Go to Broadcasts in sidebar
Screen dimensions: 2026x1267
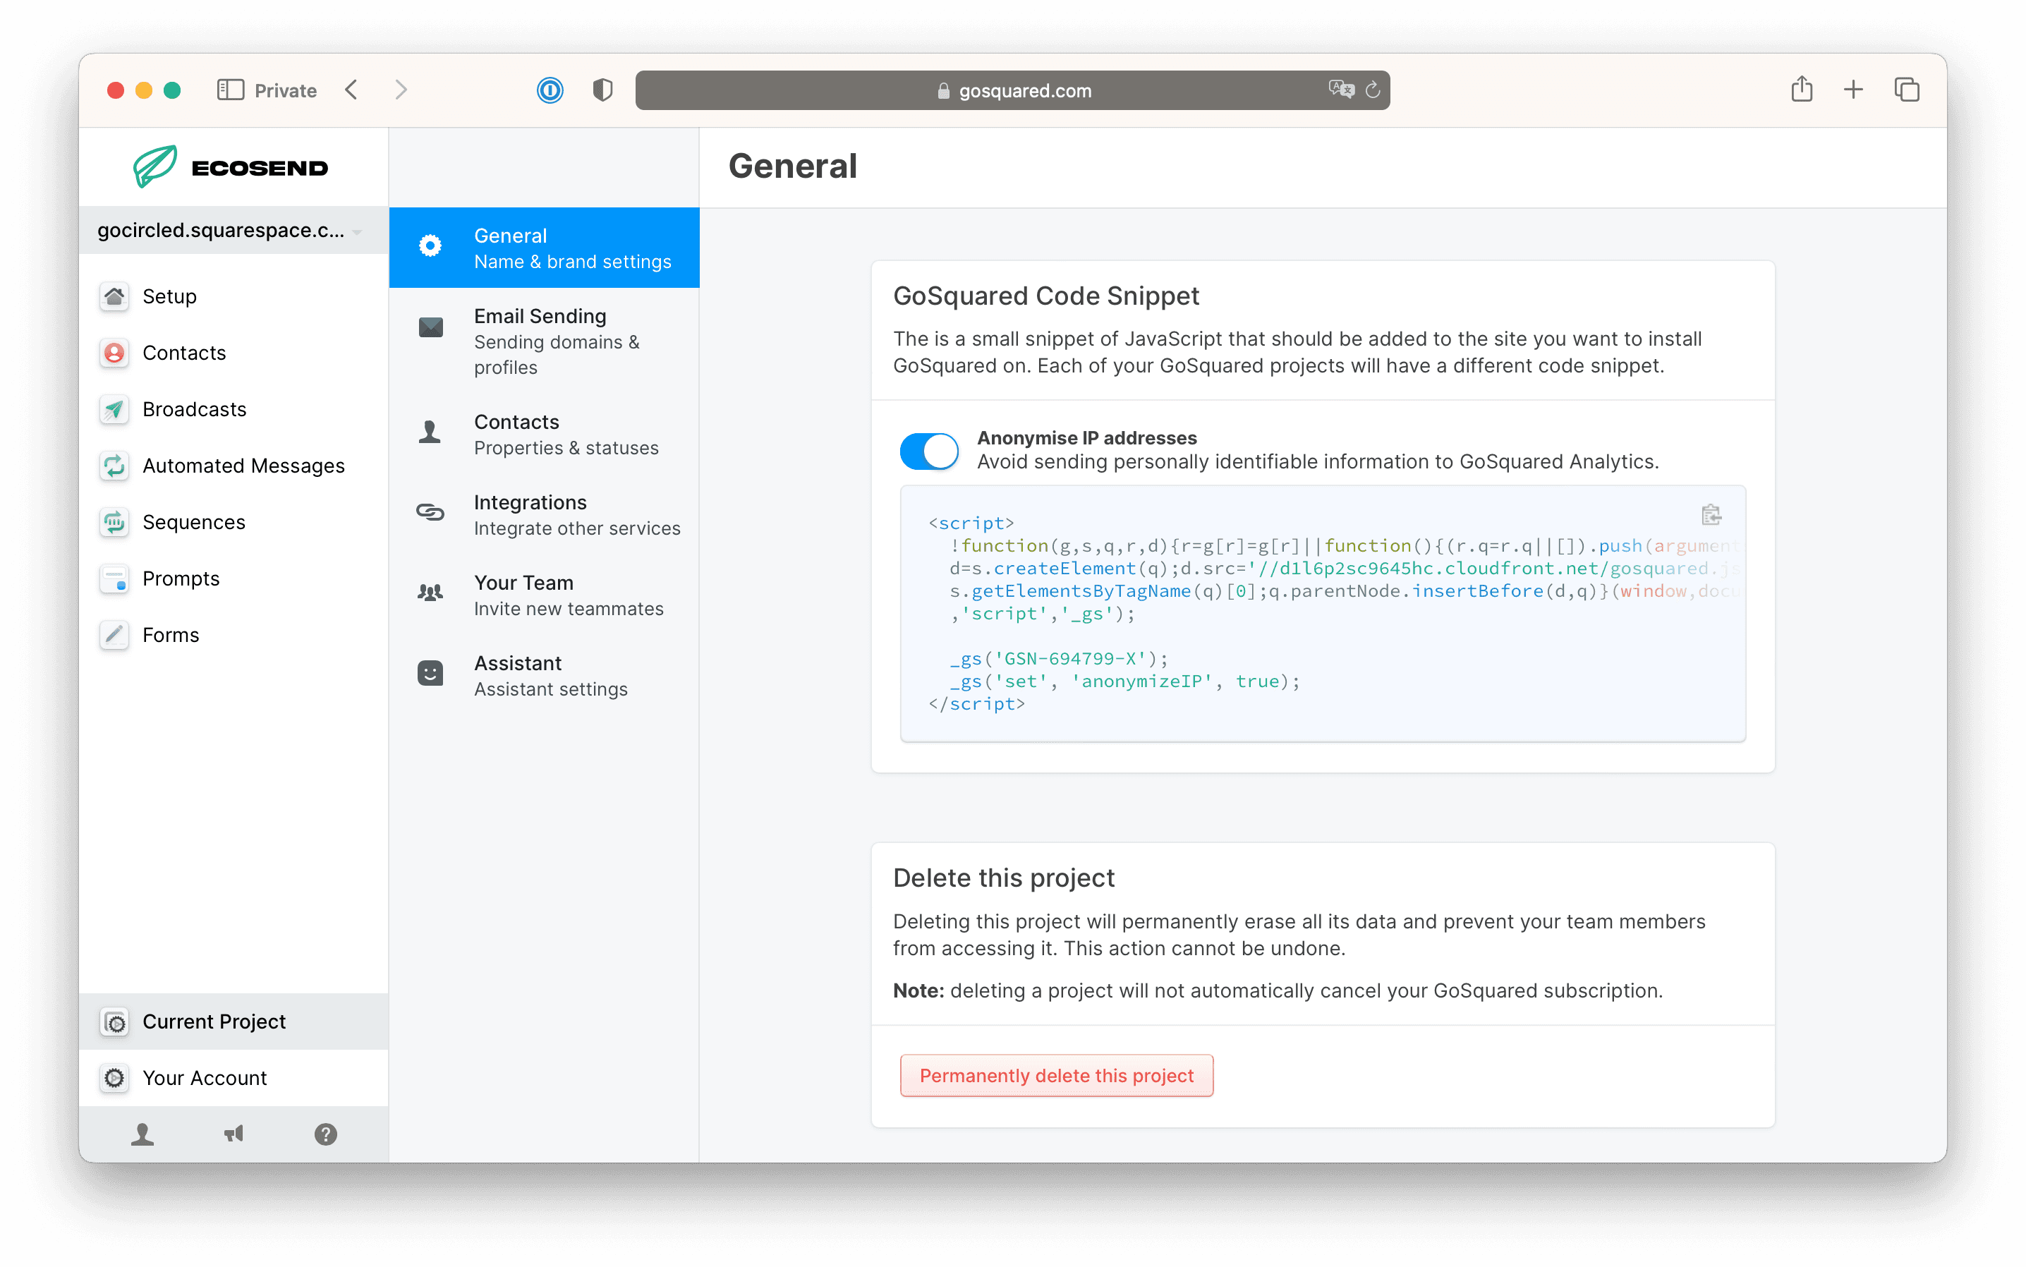coord(193,409)
